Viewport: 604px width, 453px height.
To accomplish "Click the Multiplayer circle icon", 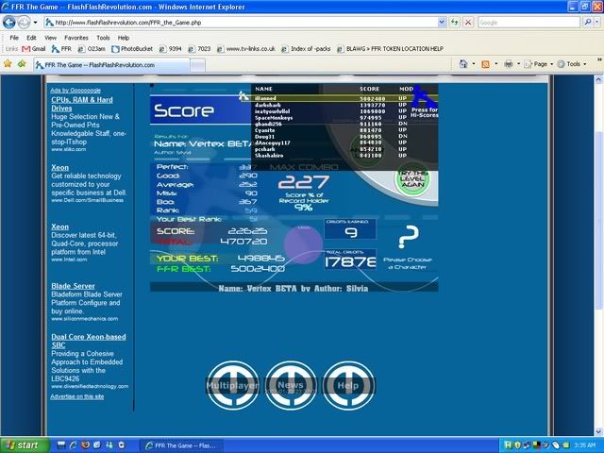I will pos(232,384).
